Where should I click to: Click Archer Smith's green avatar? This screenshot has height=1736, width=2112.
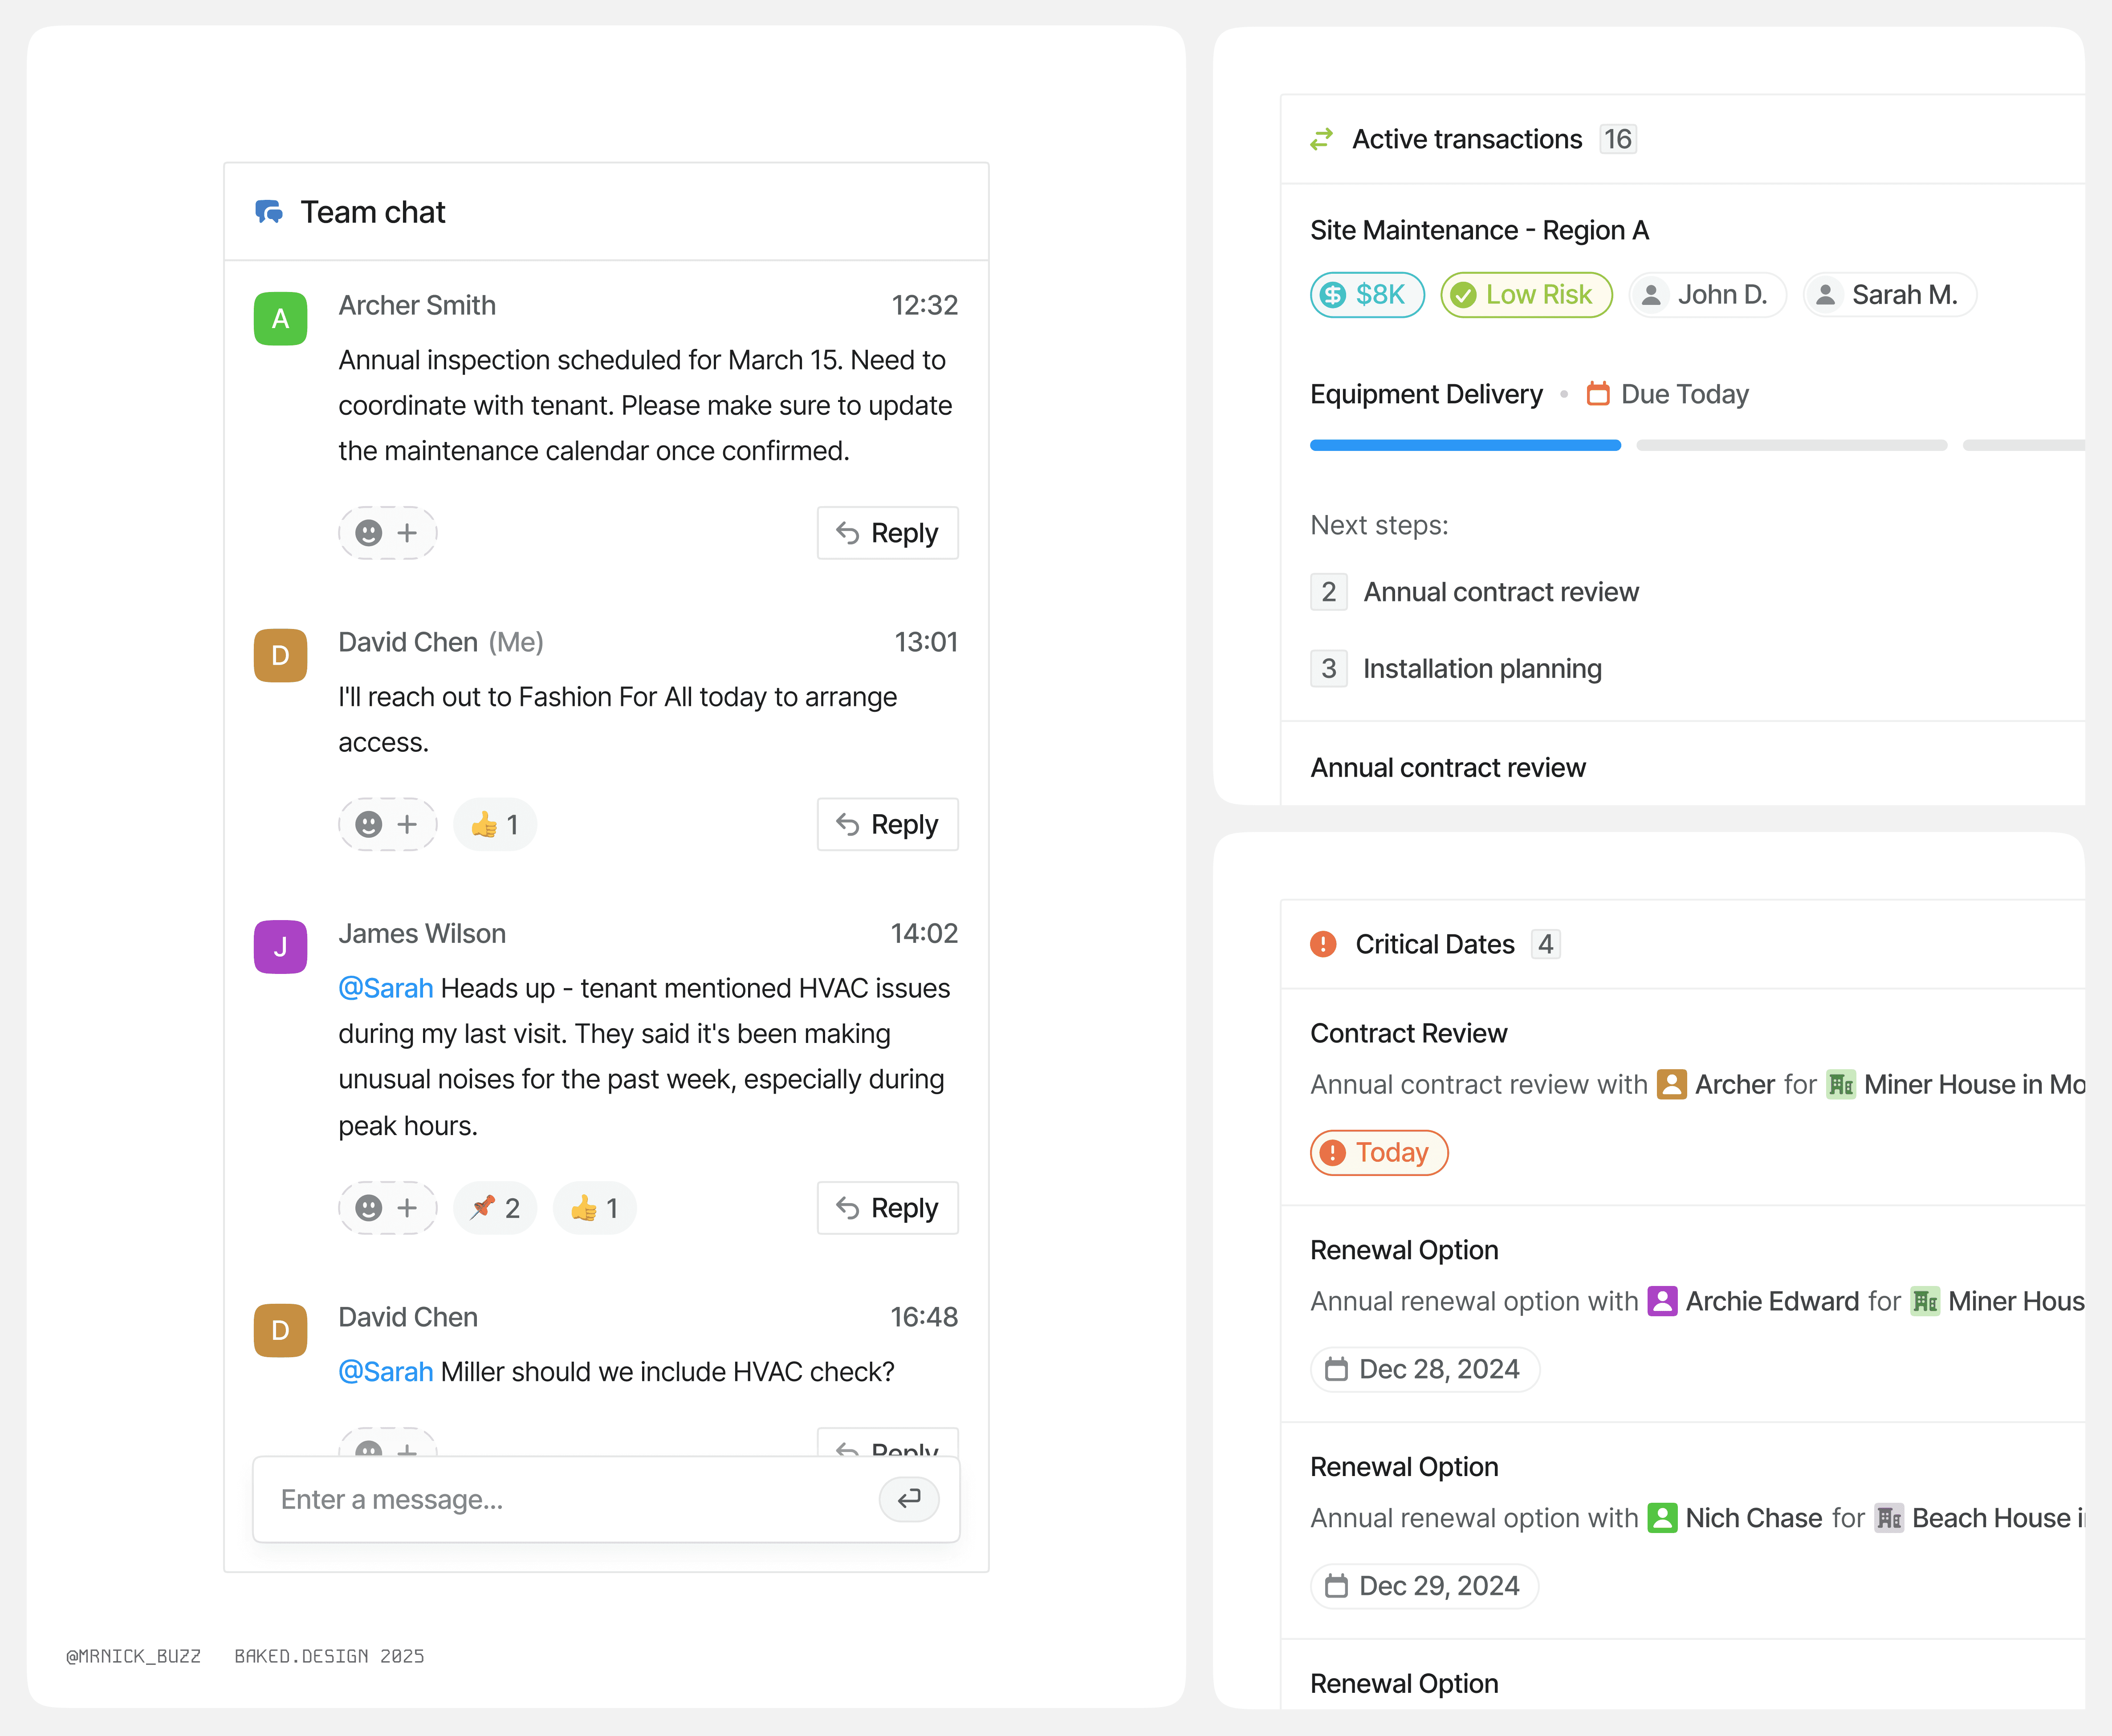(x=280, y=319)
